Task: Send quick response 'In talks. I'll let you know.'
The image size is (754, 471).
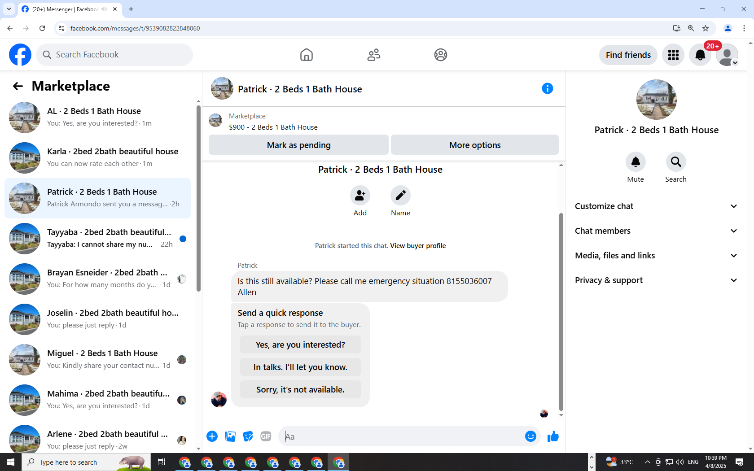Action: point(300,367)
